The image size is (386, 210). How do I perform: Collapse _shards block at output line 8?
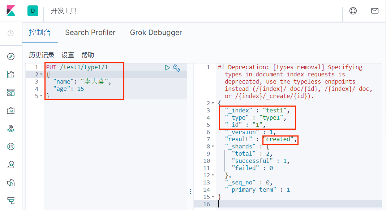tap(213, 146)
